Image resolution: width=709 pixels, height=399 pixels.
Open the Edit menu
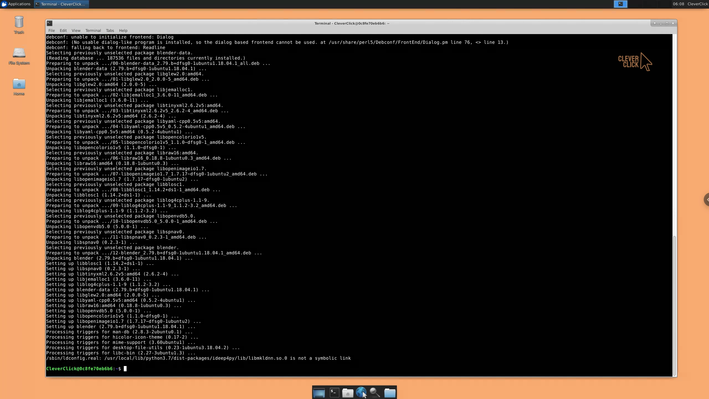(x=63, y=30)
